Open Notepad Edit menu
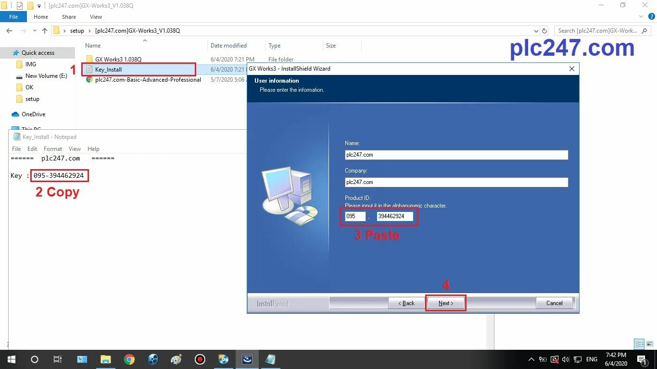This screenshot has height=369, width=657. [32, 149]
